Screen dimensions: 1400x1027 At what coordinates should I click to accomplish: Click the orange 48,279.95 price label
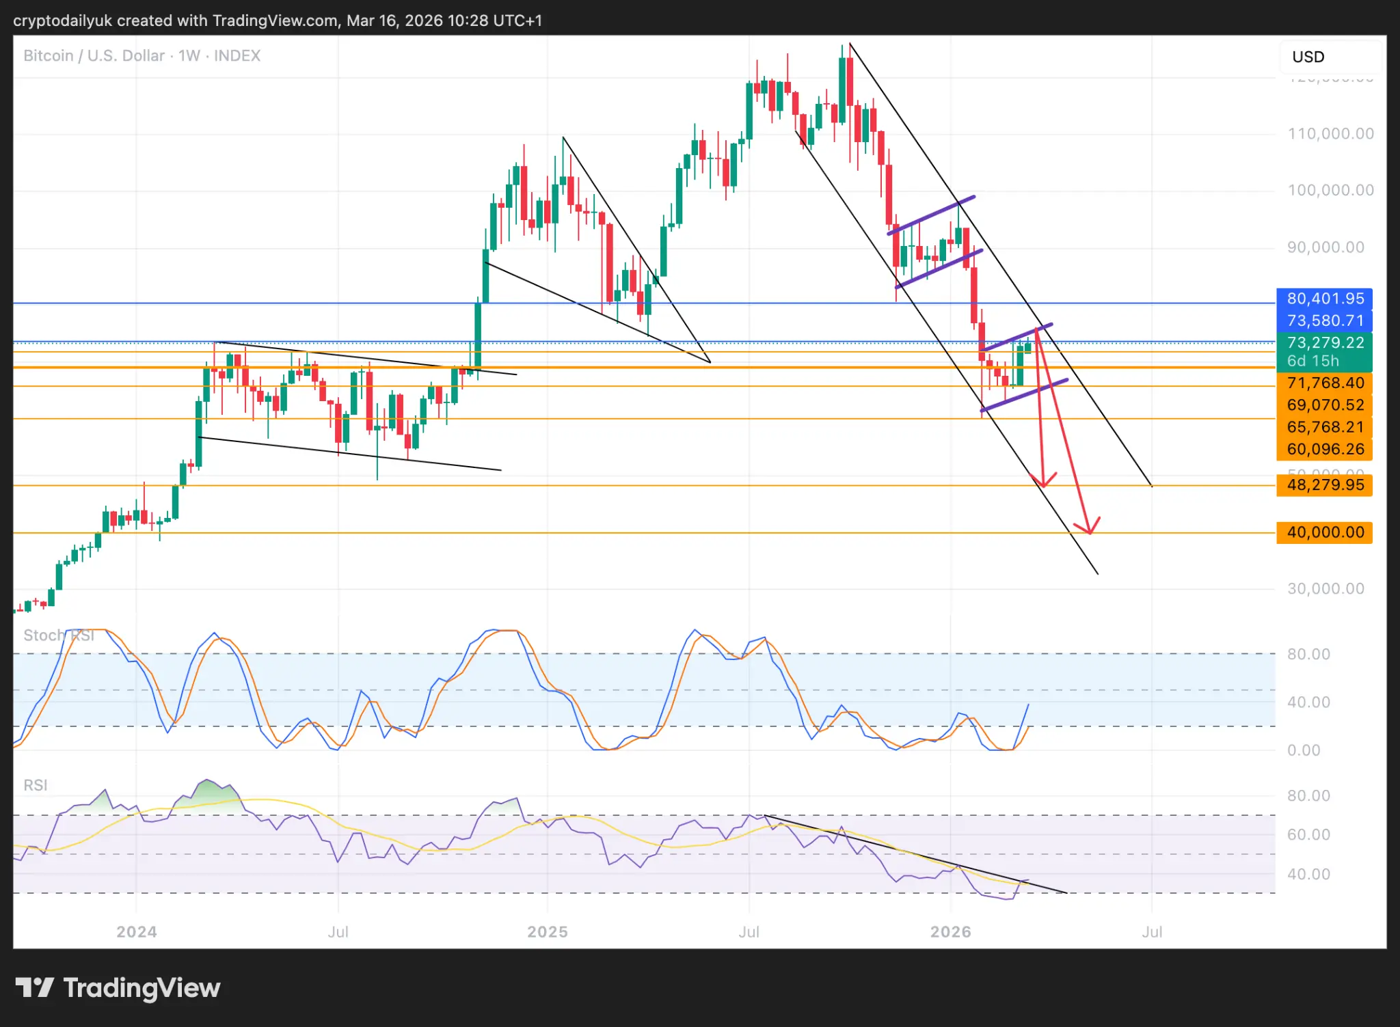pos(1324,485)
